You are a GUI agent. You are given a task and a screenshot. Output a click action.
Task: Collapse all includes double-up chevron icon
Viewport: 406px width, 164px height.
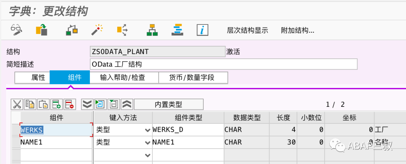(127, 104)
